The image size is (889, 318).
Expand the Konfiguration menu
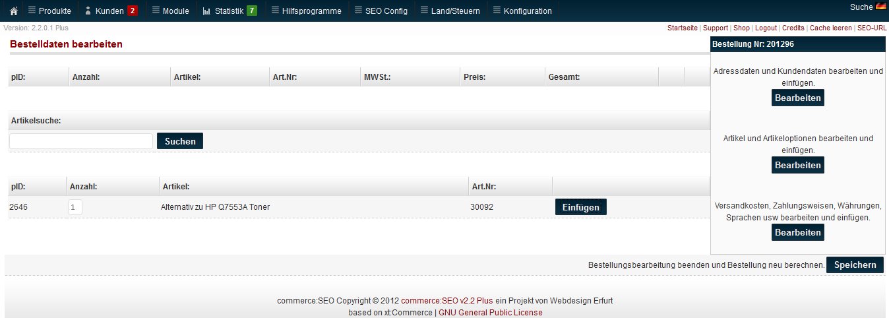(522, 11)
